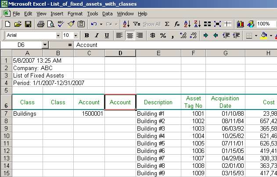The width and height of the screenshot is (277, 177).
Task: Toggle Bold formatting
Action: point(86,35)
